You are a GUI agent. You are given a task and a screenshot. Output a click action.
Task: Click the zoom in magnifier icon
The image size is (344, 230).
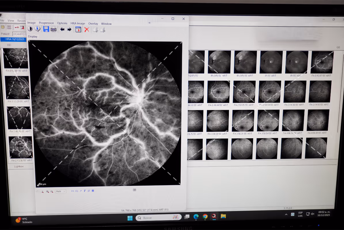47,191
